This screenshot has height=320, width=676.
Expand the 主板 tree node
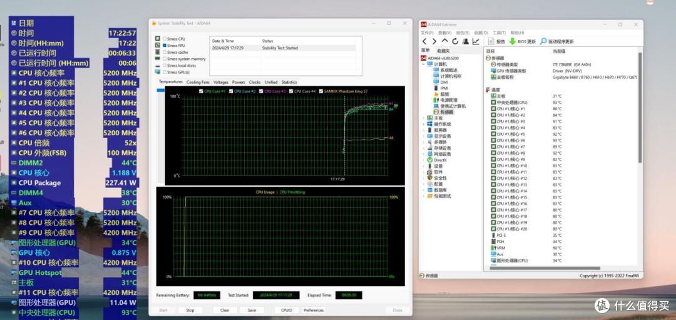coord(423,118)
